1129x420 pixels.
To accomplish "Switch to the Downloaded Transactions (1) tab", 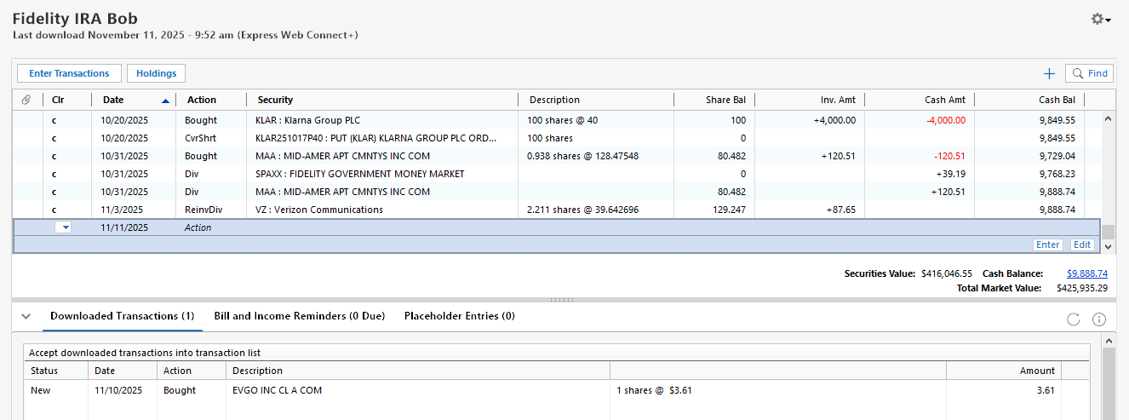I will point(123,315).
